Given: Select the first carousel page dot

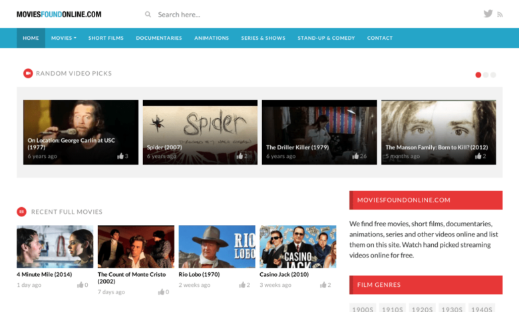Looking at the screenshot, I should [478, 75].
